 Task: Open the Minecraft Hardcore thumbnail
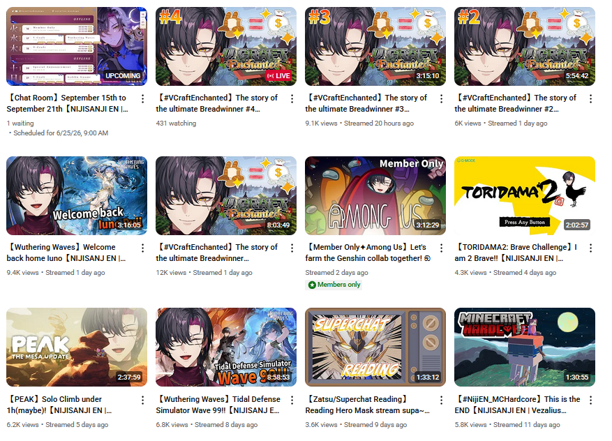(x=525, y=347)
